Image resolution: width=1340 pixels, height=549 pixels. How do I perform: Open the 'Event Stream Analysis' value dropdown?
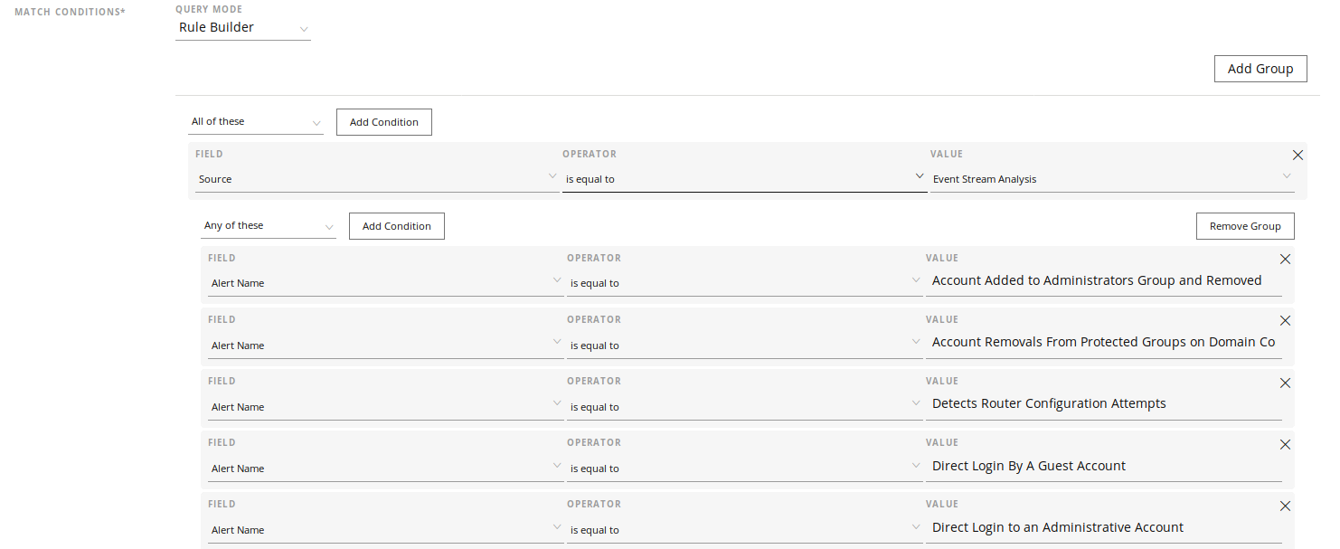coord(1111,179)
